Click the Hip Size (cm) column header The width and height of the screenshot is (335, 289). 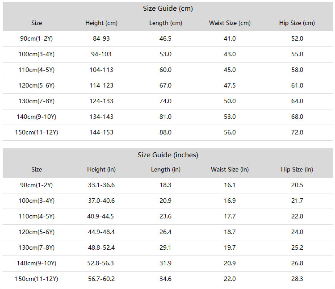297,23
